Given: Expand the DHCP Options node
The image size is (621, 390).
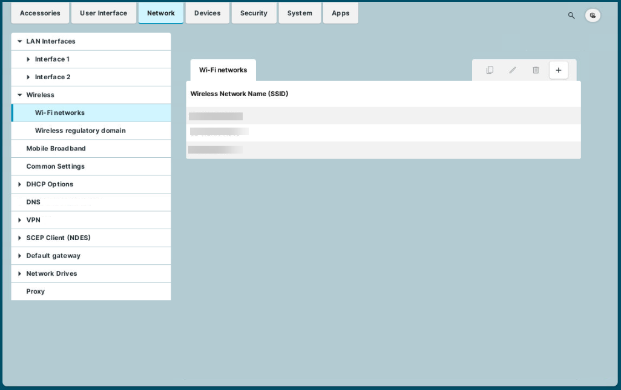Looking at the screenshot, I should coord(20,184).
